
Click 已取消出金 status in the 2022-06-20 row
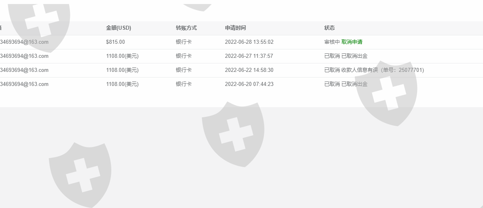(354, 84)
